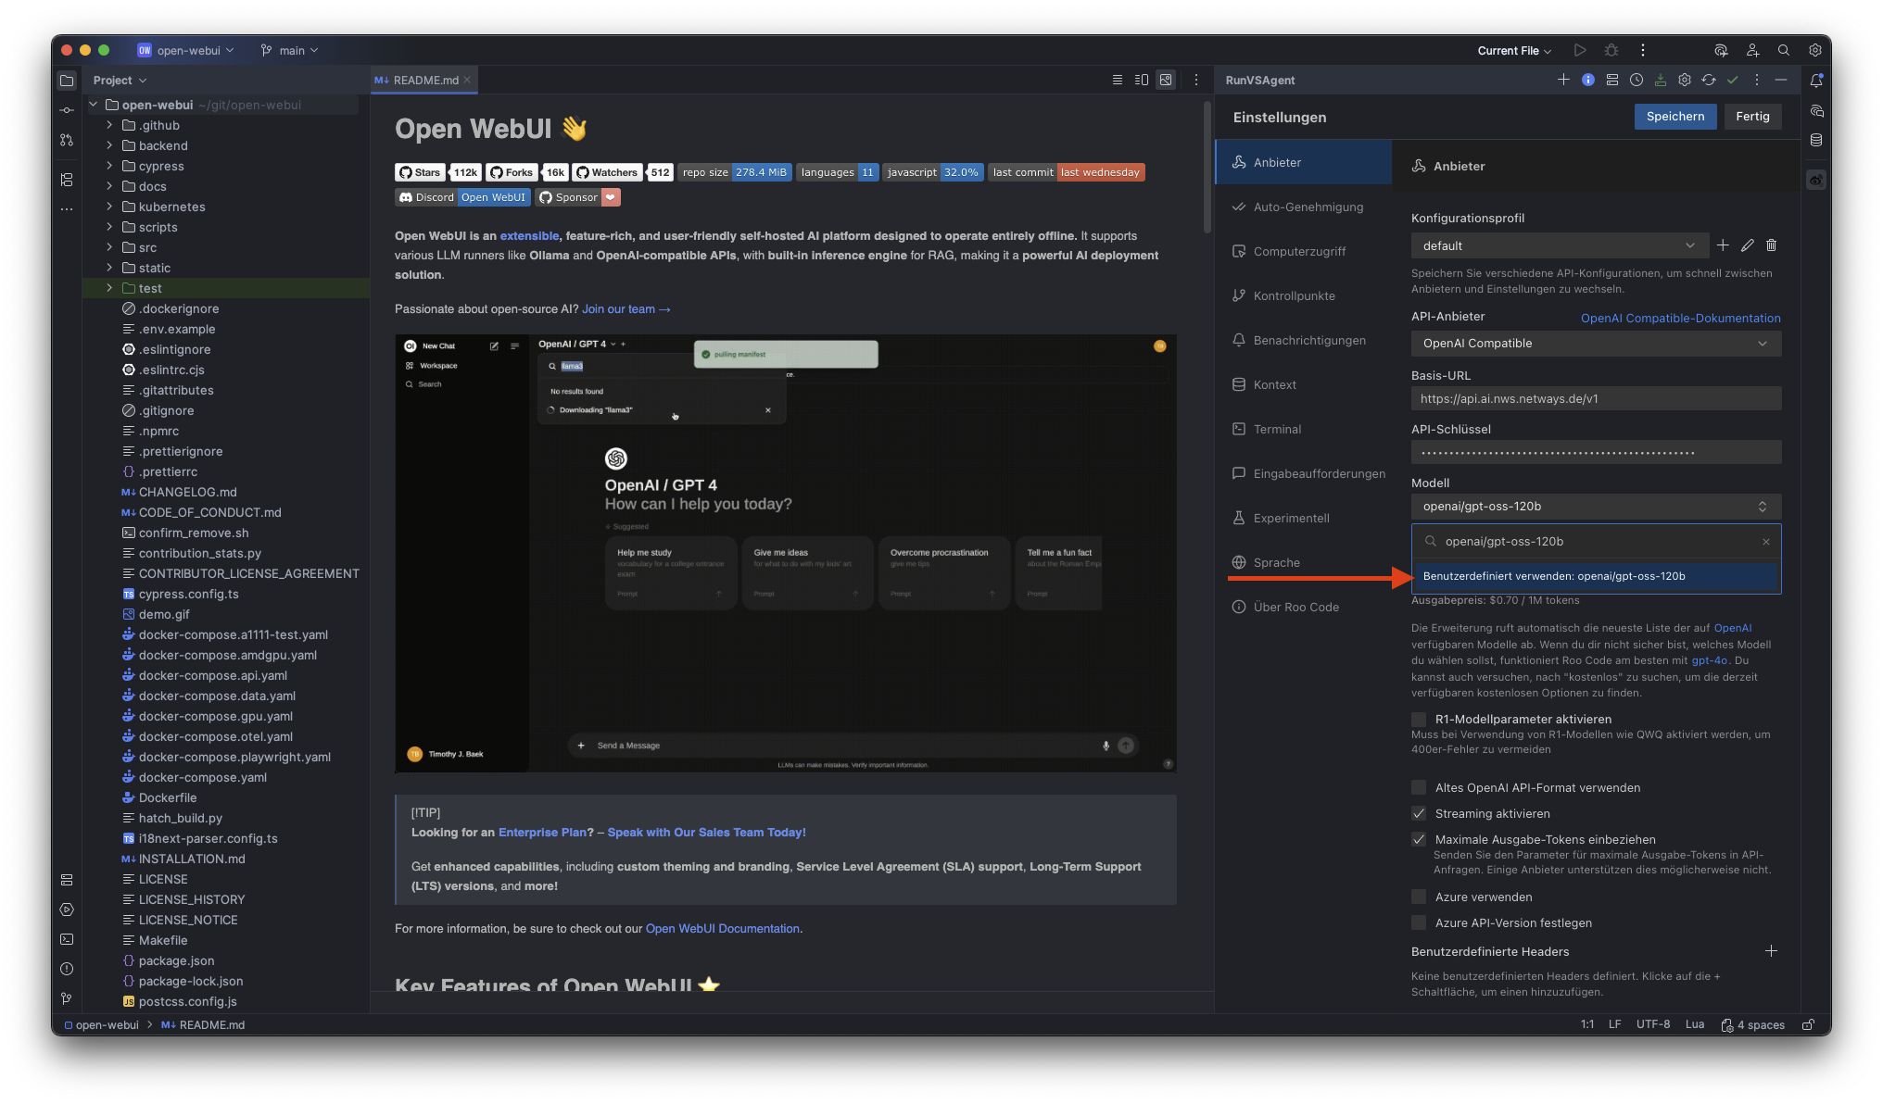Open the Open WebUI Documentation link

(x=723, y=929)
